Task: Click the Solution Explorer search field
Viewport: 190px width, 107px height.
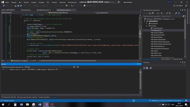Action: (163, 16)
